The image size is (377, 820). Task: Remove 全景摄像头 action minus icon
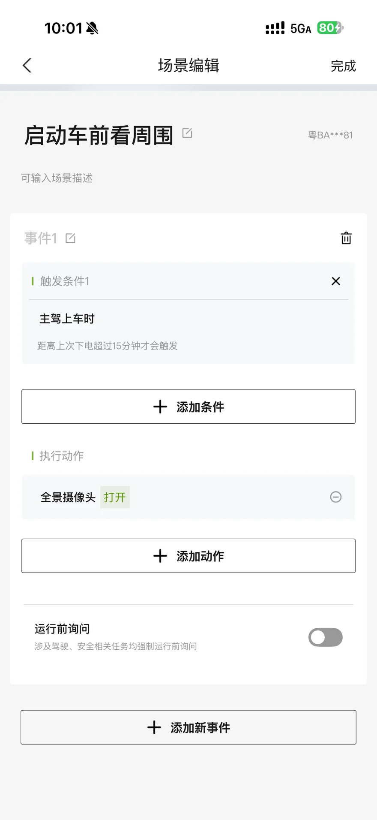[x=336, y=497]
